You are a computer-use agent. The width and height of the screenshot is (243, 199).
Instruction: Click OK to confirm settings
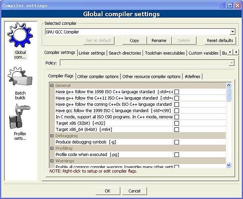coord(107,191)
